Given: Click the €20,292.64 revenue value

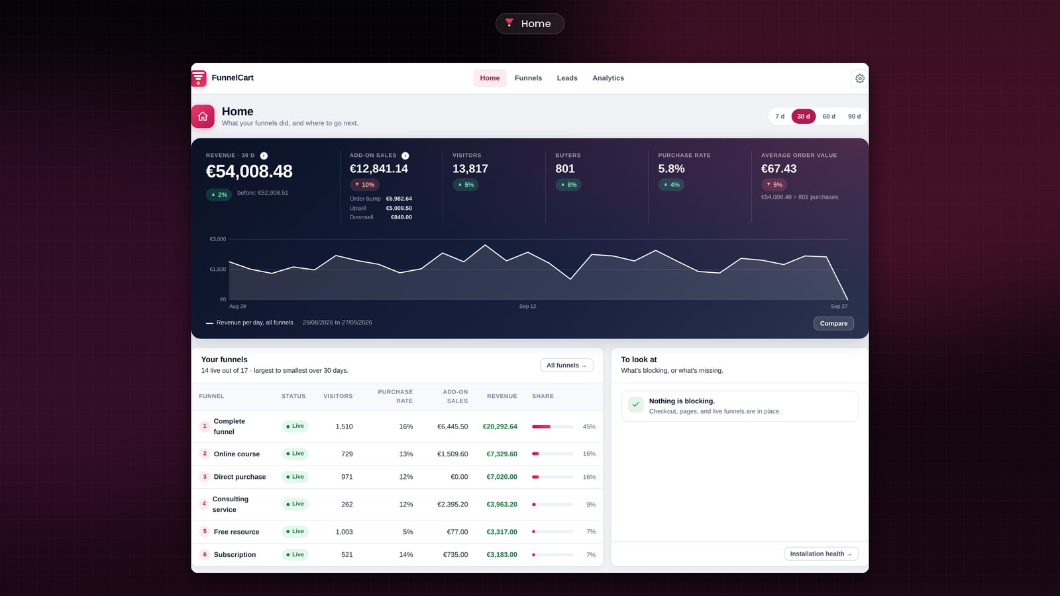Looking at the screenshot, I should [x=500, y=426].
